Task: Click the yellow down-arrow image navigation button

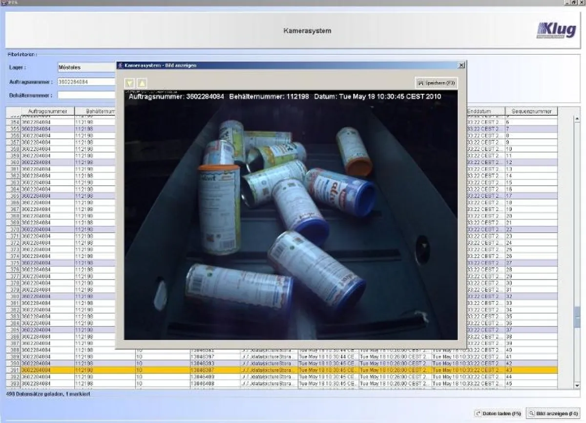Action: [x=130, y=84]
